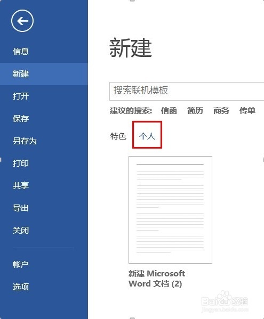Select 新建 in the sidebar
This screenshot has height=319, width=264.
click(44, 74)
